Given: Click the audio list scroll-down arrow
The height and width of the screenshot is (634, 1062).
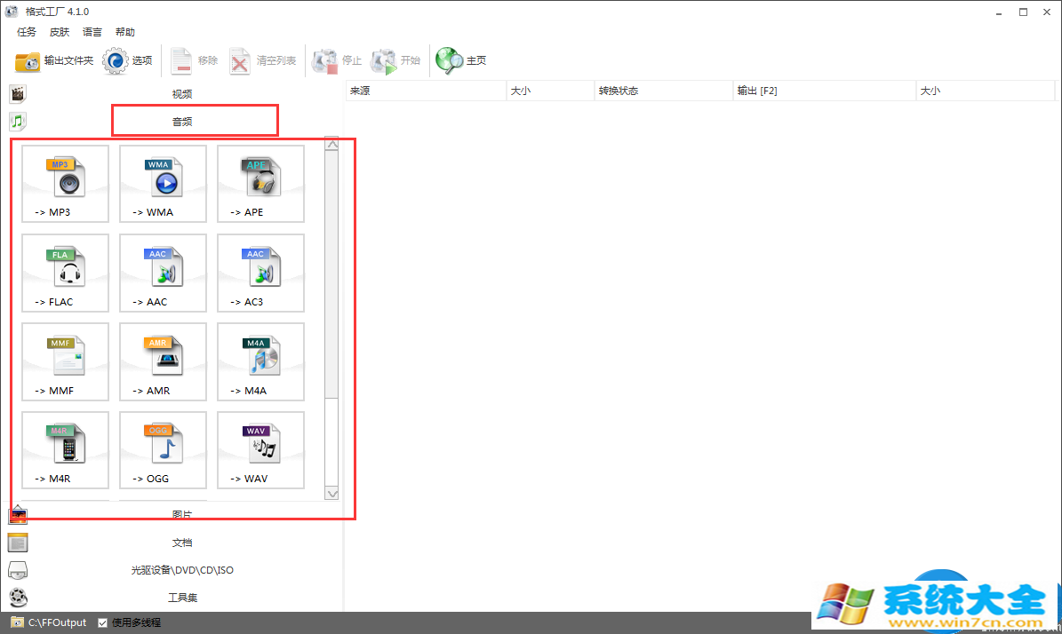Looking at the screenshot, I should [x=331, y=494].
